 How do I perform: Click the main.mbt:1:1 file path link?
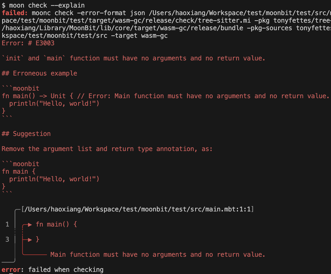(x=137, y=209)
